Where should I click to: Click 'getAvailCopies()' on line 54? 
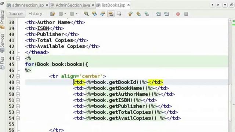[133, 118]
